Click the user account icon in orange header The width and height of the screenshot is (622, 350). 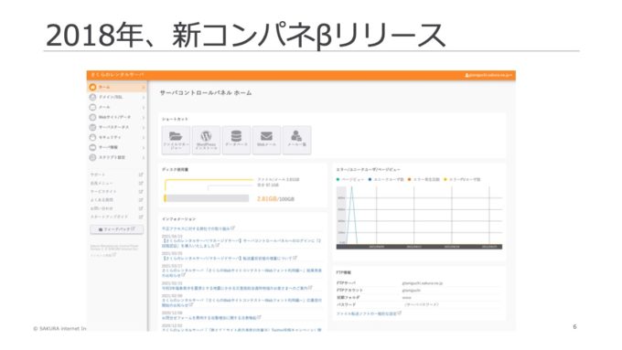coord(466,75)
